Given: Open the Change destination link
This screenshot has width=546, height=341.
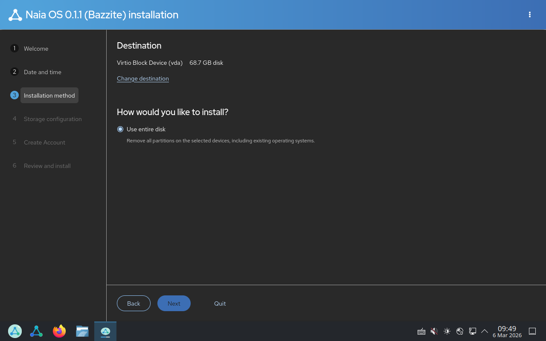Looking at the screenshot, I should click(x=142, y=78).
